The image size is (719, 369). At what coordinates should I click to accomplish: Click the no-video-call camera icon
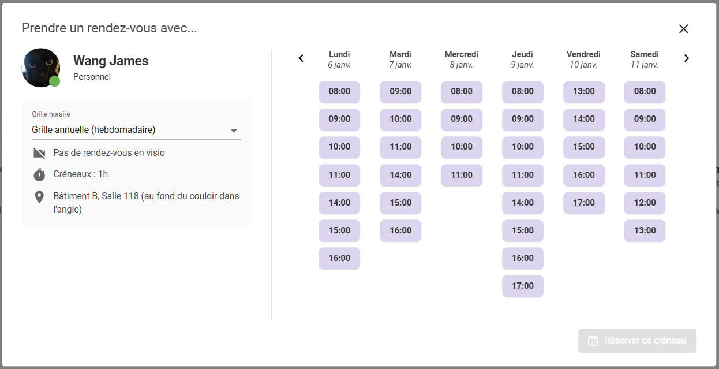pos(39,153)
